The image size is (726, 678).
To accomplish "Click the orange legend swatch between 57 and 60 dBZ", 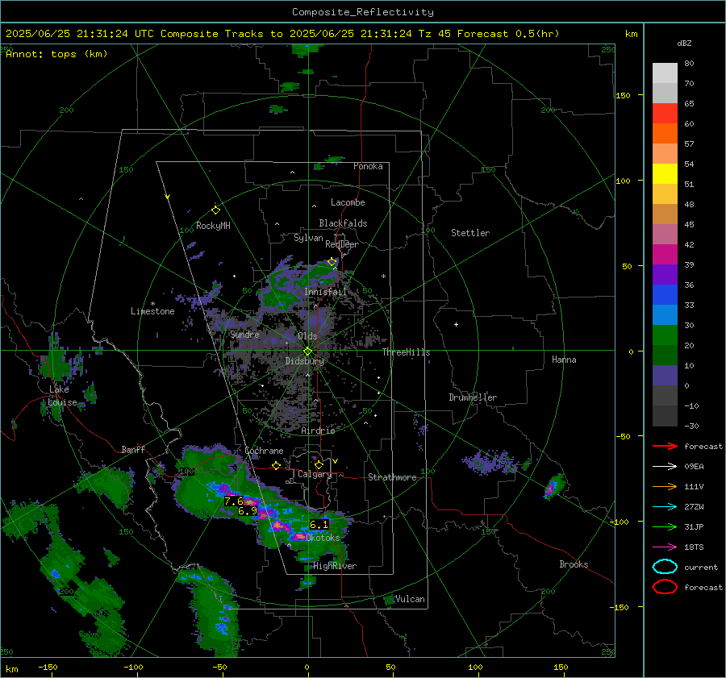I will 665,134.
